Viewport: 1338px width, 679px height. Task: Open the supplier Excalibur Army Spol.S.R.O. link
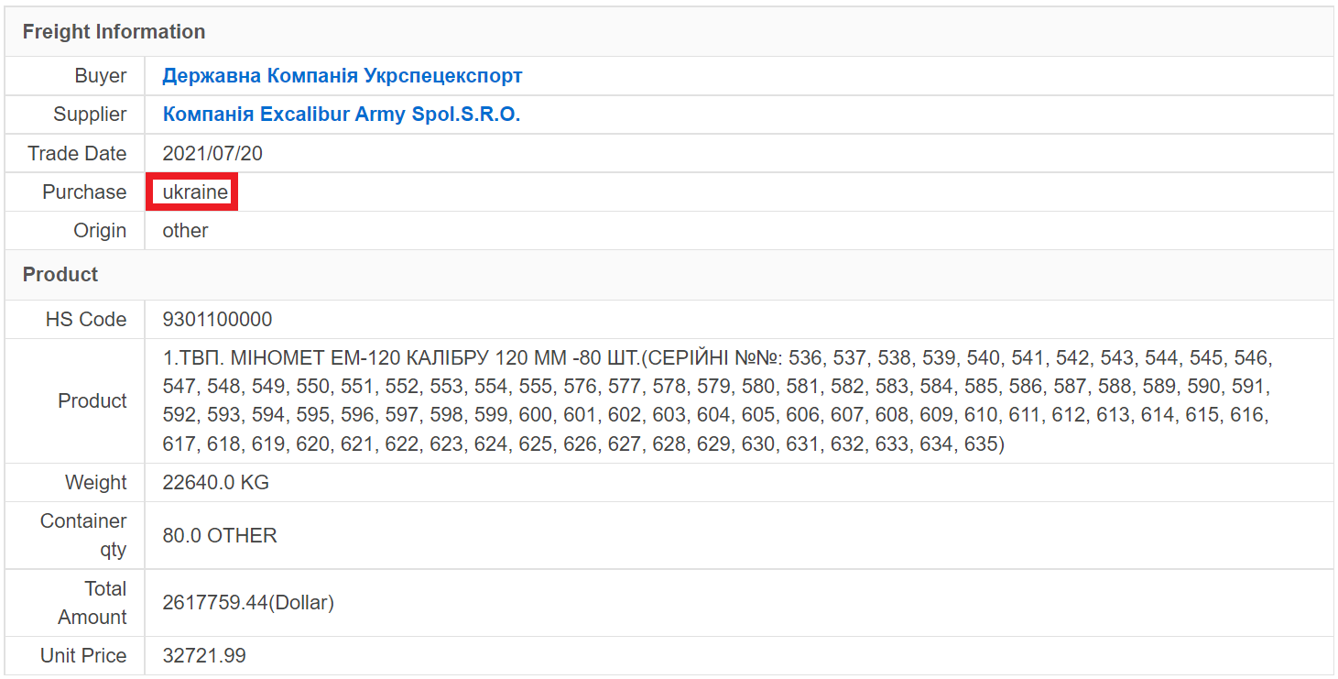pos(341,115)
